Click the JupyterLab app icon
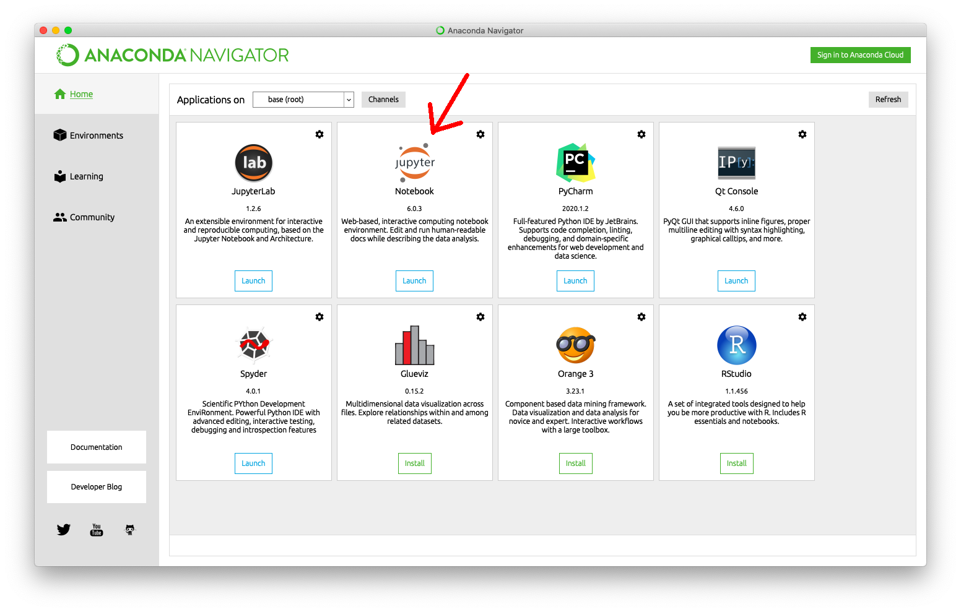Image resolution: width=961 pixels, height=612 pixels. tap(254, 163)
